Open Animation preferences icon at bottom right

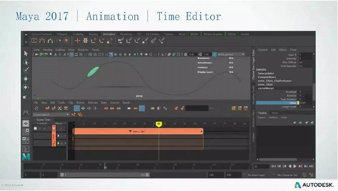coord(311,175)
